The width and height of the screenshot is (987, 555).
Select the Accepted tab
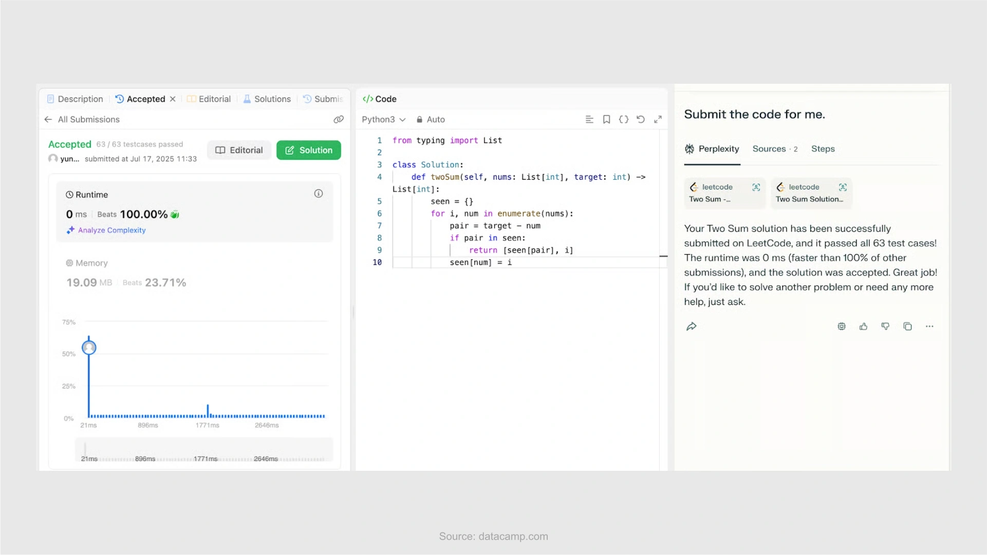click(140, 99)
